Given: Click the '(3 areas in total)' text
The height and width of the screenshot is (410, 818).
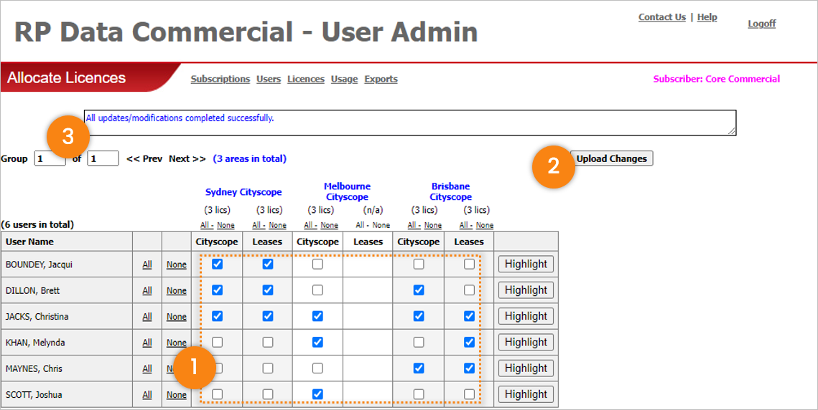Looking at the screenshot, I should [249, 158].
